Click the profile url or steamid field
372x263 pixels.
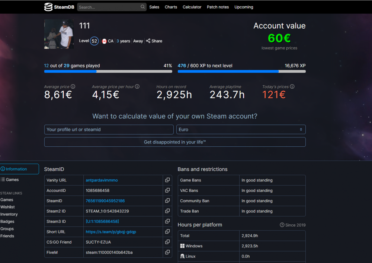109,130
